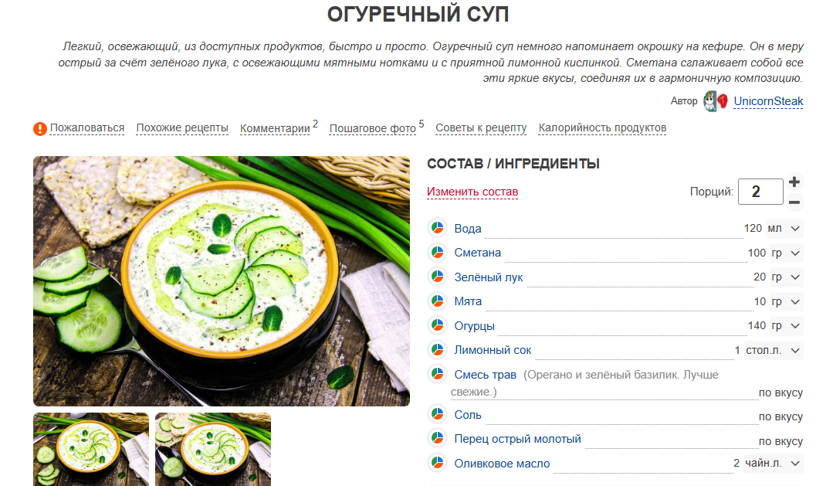Click the nutrition pie icon beside Соль
816x486 pixels.
click(438, 414)
